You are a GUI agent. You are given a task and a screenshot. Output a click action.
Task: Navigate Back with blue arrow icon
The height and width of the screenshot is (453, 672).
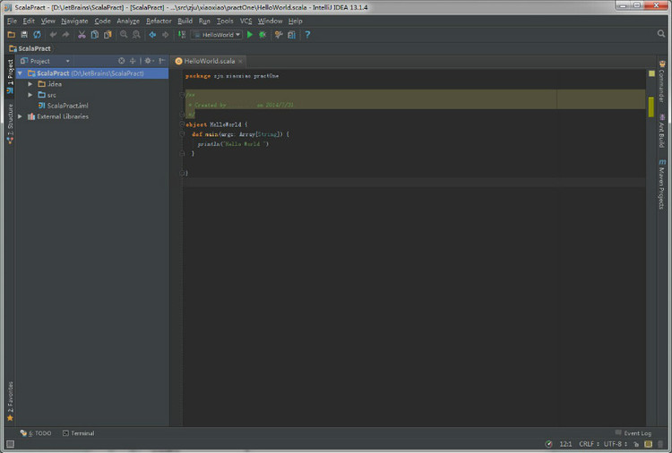(x=152, y=35)
